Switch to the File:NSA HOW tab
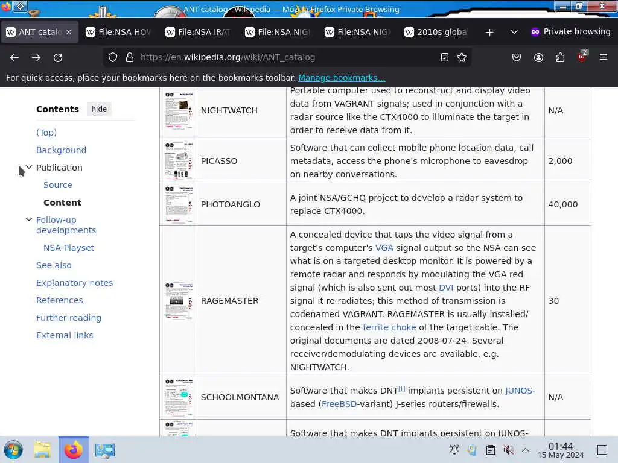The width and height of the screenshot is (618, 463). [x=119, y=32]
